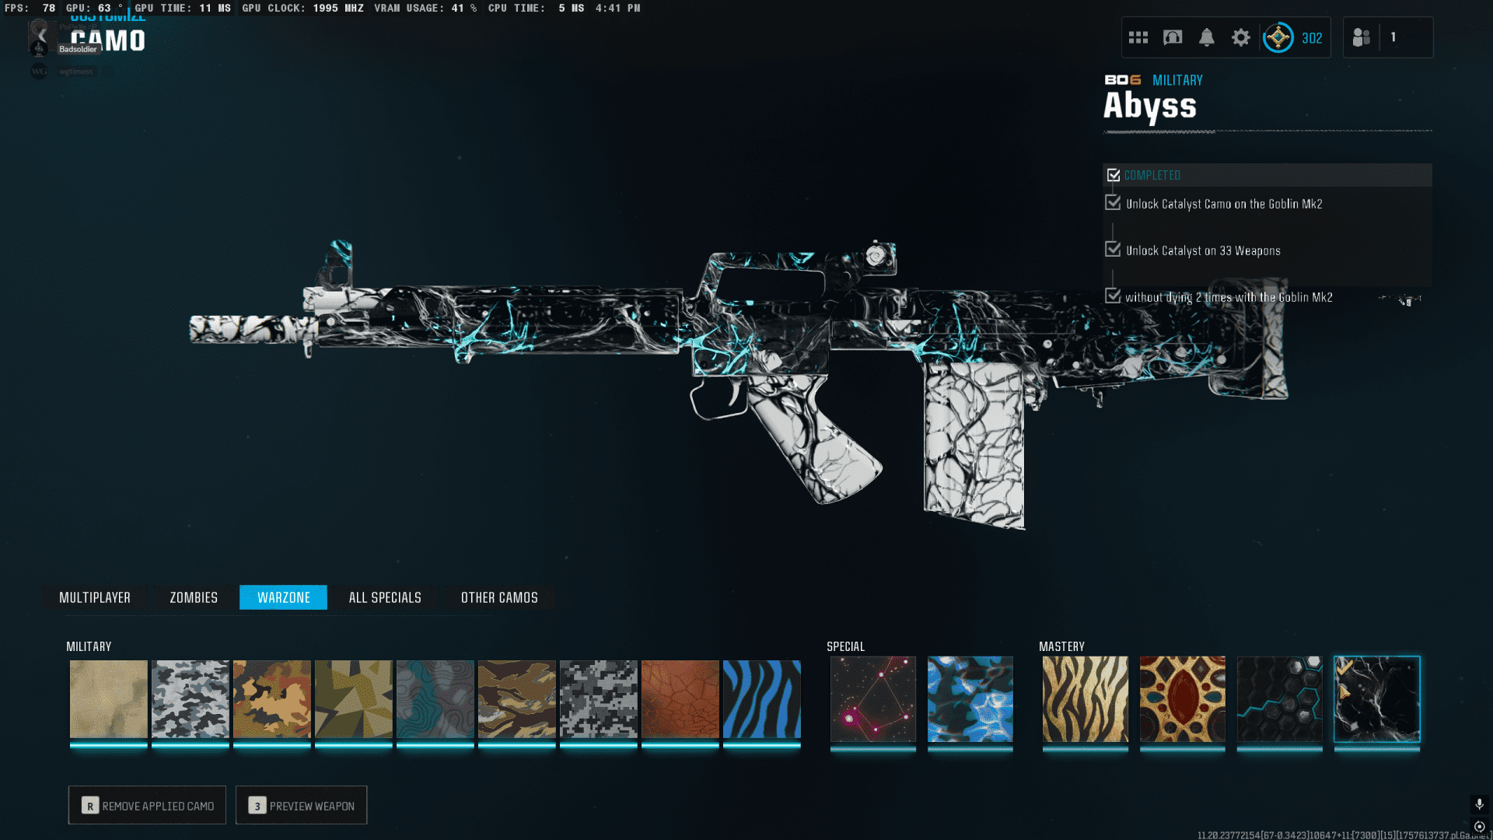The image size is (1493, 840).
Task: Open the All Specials tab
Action: click(385, 597)
